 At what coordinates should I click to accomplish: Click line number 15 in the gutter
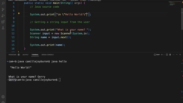point(13,45)
